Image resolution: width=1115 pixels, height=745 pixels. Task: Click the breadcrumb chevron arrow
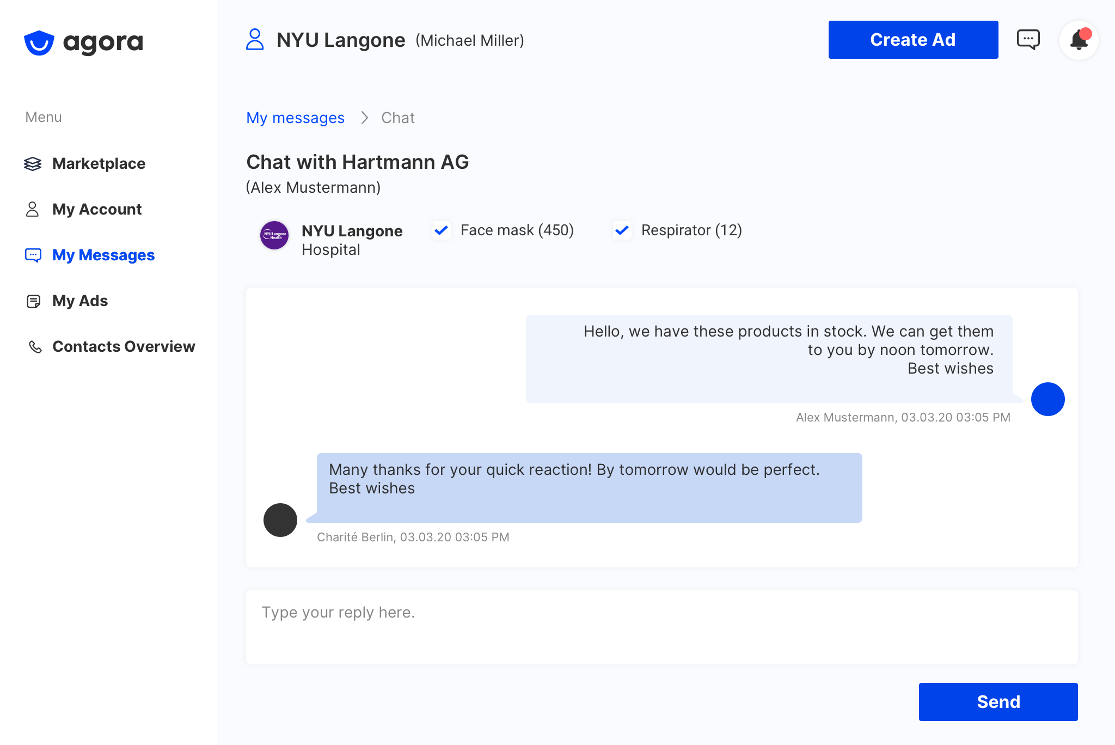(364, 118)
